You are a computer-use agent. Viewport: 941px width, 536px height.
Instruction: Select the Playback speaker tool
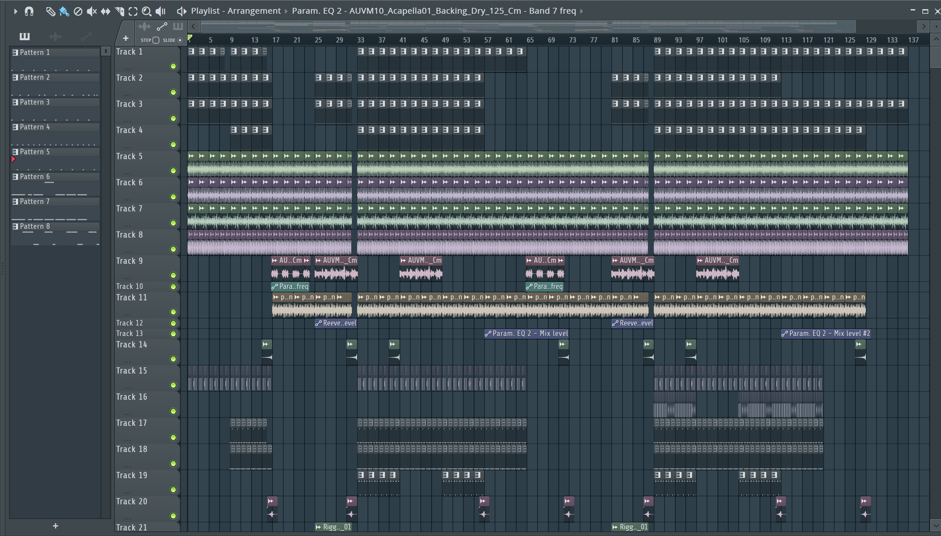tap(160, 11)
